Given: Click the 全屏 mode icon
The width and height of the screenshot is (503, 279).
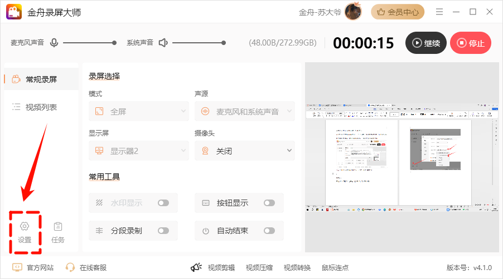Looking at the screenshot, I should 99,111.
